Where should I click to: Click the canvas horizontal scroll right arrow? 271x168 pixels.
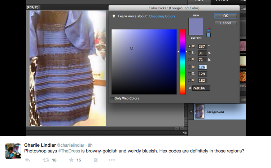click(182, 129)
